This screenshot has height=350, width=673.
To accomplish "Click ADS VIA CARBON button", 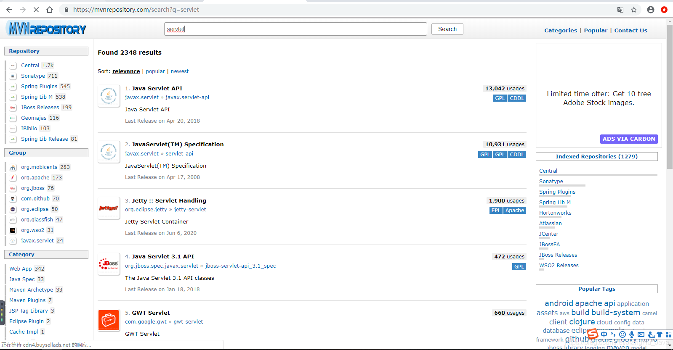I will pyautogui.click(x=629, y=139).
